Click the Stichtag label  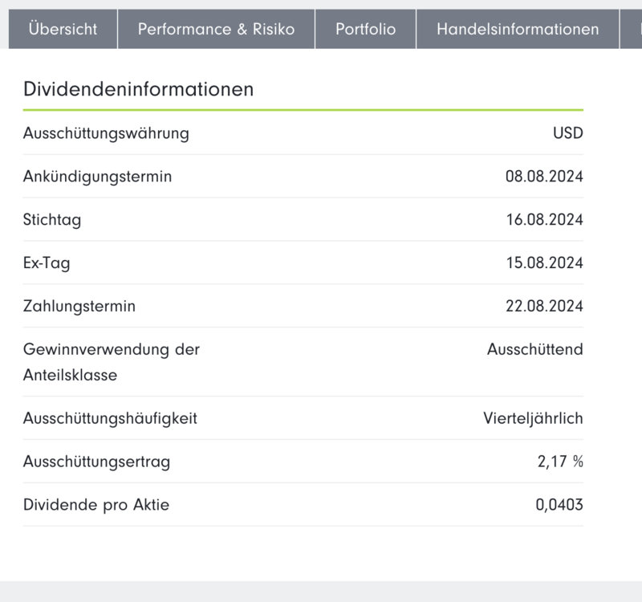(52, 220)
